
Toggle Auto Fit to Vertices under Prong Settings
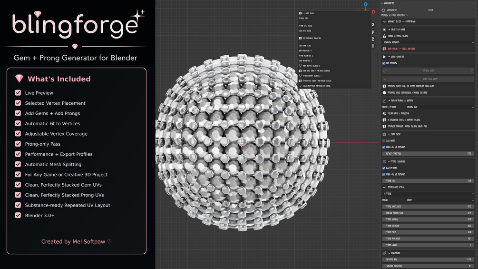[x=384, y=174]
